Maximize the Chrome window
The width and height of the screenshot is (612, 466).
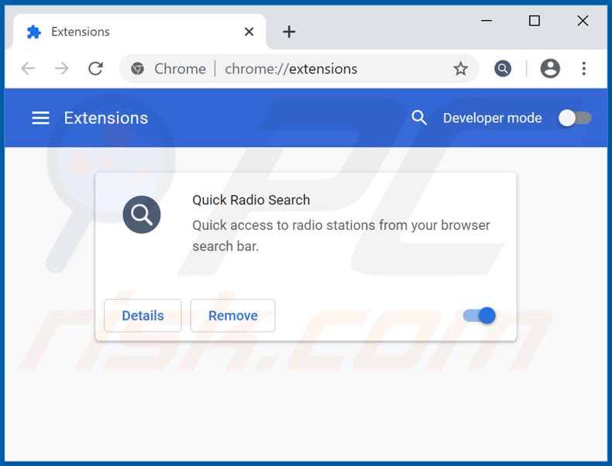click(535, 20)
